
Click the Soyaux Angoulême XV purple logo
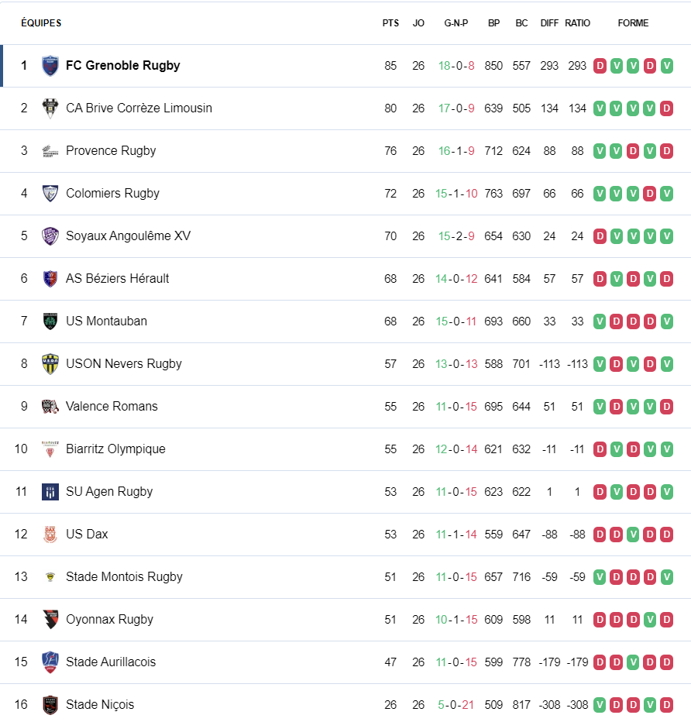coord(50,236)
